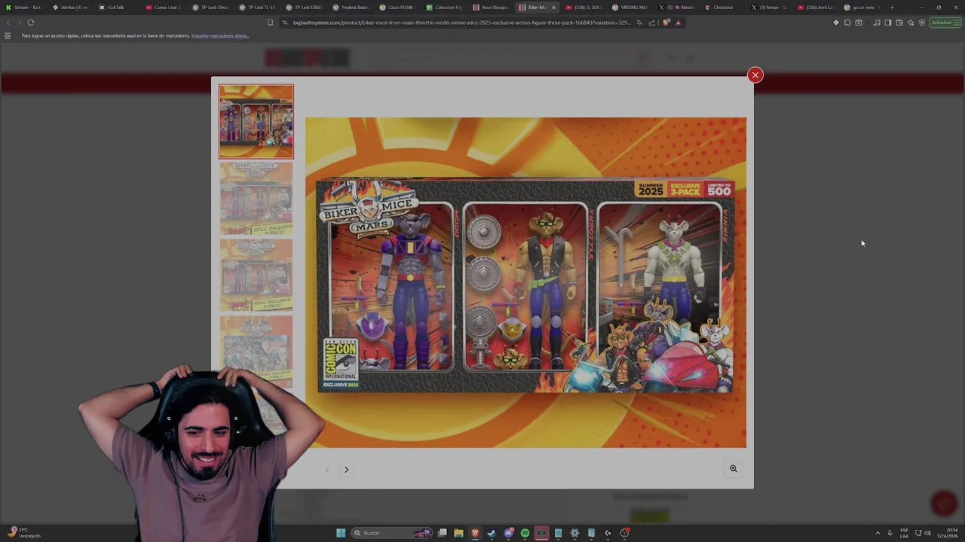The height and width of the screenshot is (542, 965).
Task: Click the Buscar taskbar search box
Action: (x=392, y=533)
